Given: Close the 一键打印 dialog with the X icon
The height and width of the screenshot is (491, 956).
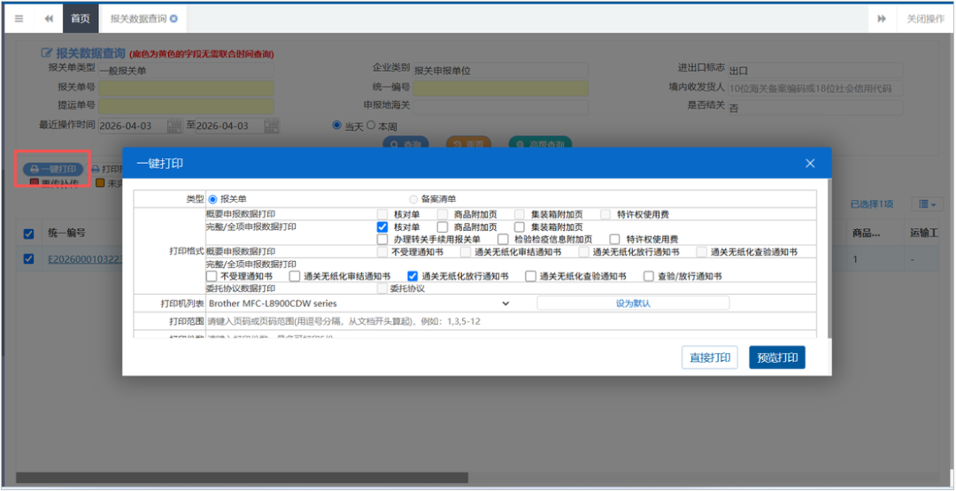Looking at the screenshot, I should pyautogui.click(x=810, y=164).
